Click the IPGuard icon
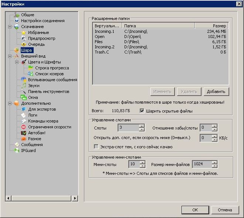The width and height of the screenshot is (244, 218). click(17, 150)
